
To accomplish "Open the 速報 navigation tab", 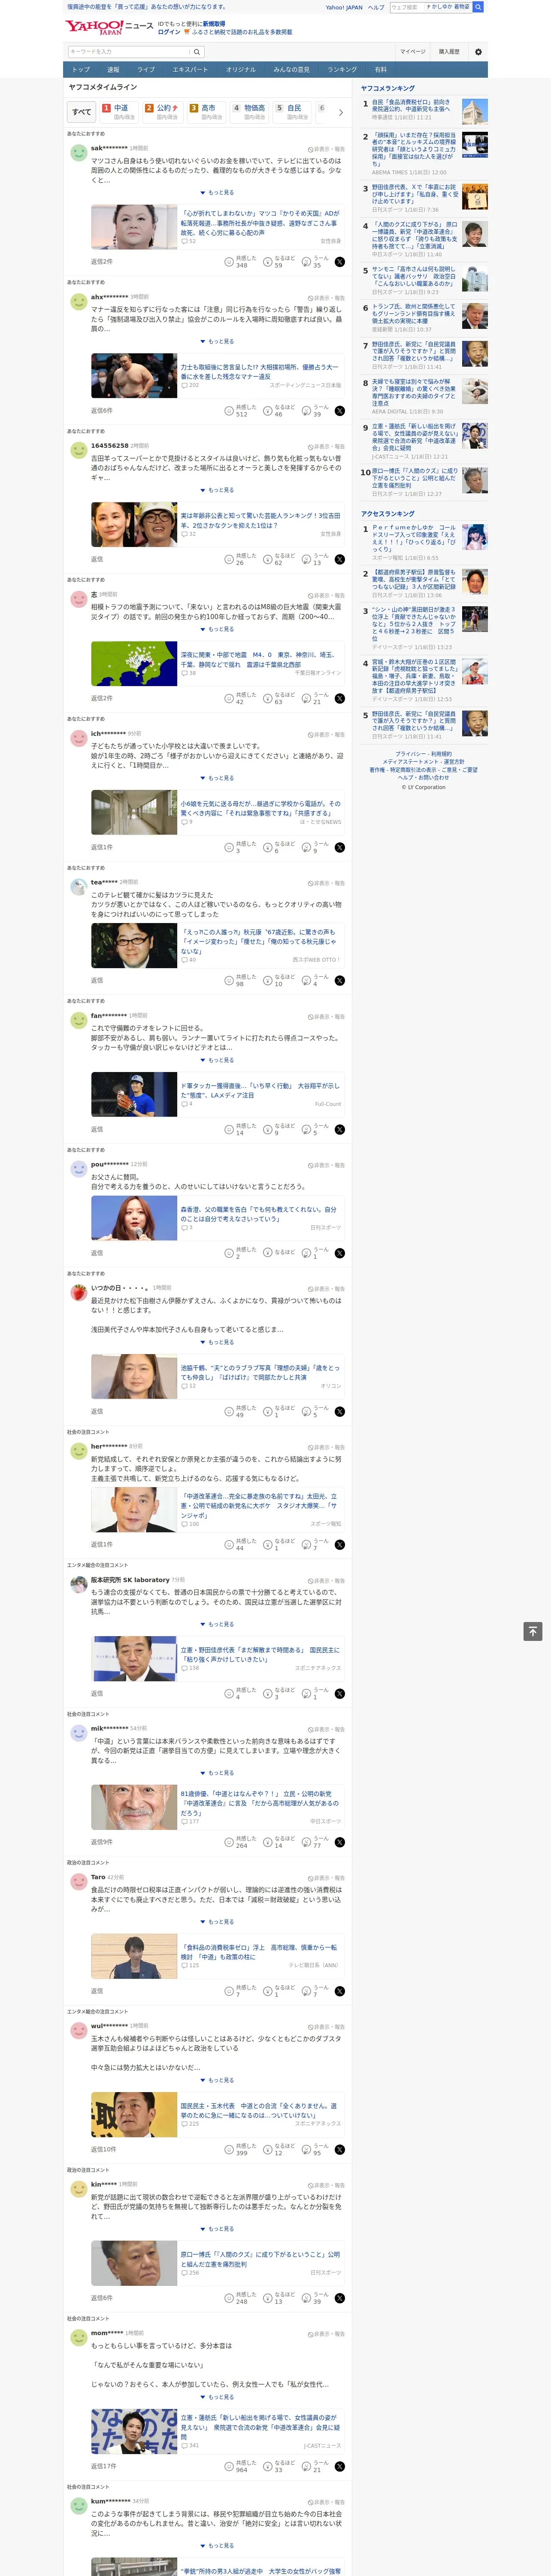I will click(x=113, y=70).
